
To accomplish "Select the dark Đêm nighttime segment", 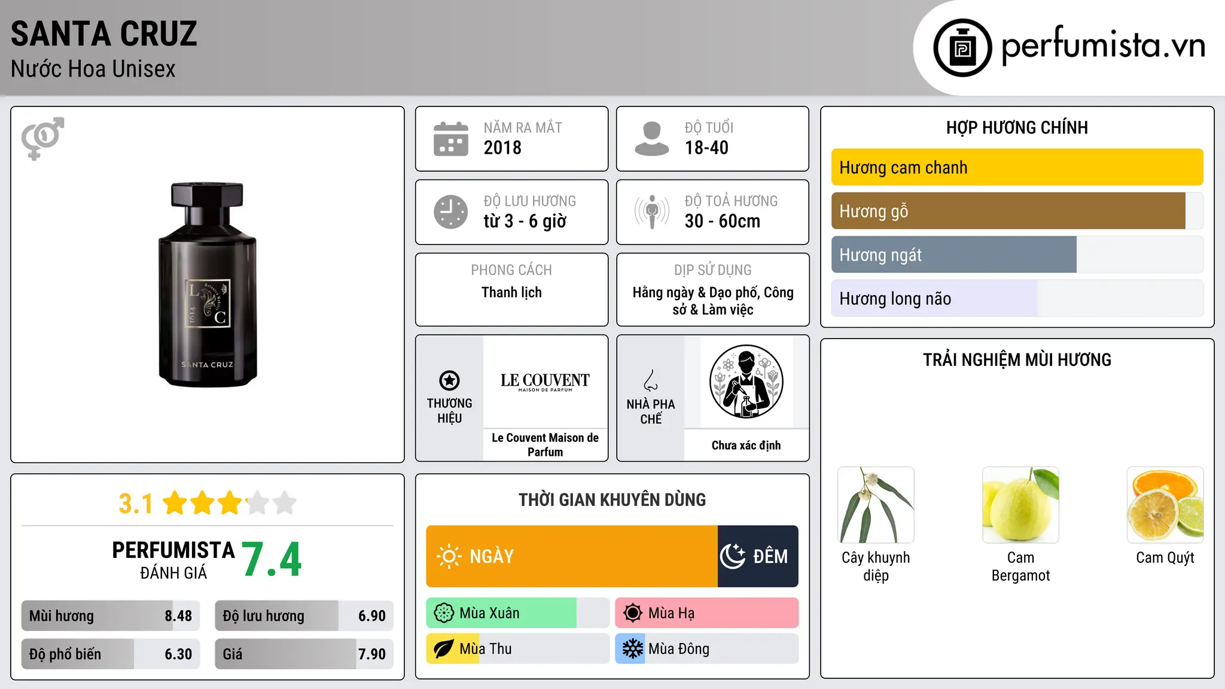I will pos(758,556).
